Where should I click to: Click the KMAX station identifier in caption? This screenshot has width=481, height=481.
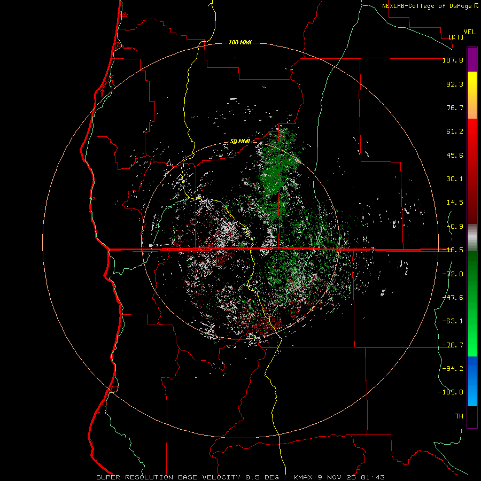(304, 477)
